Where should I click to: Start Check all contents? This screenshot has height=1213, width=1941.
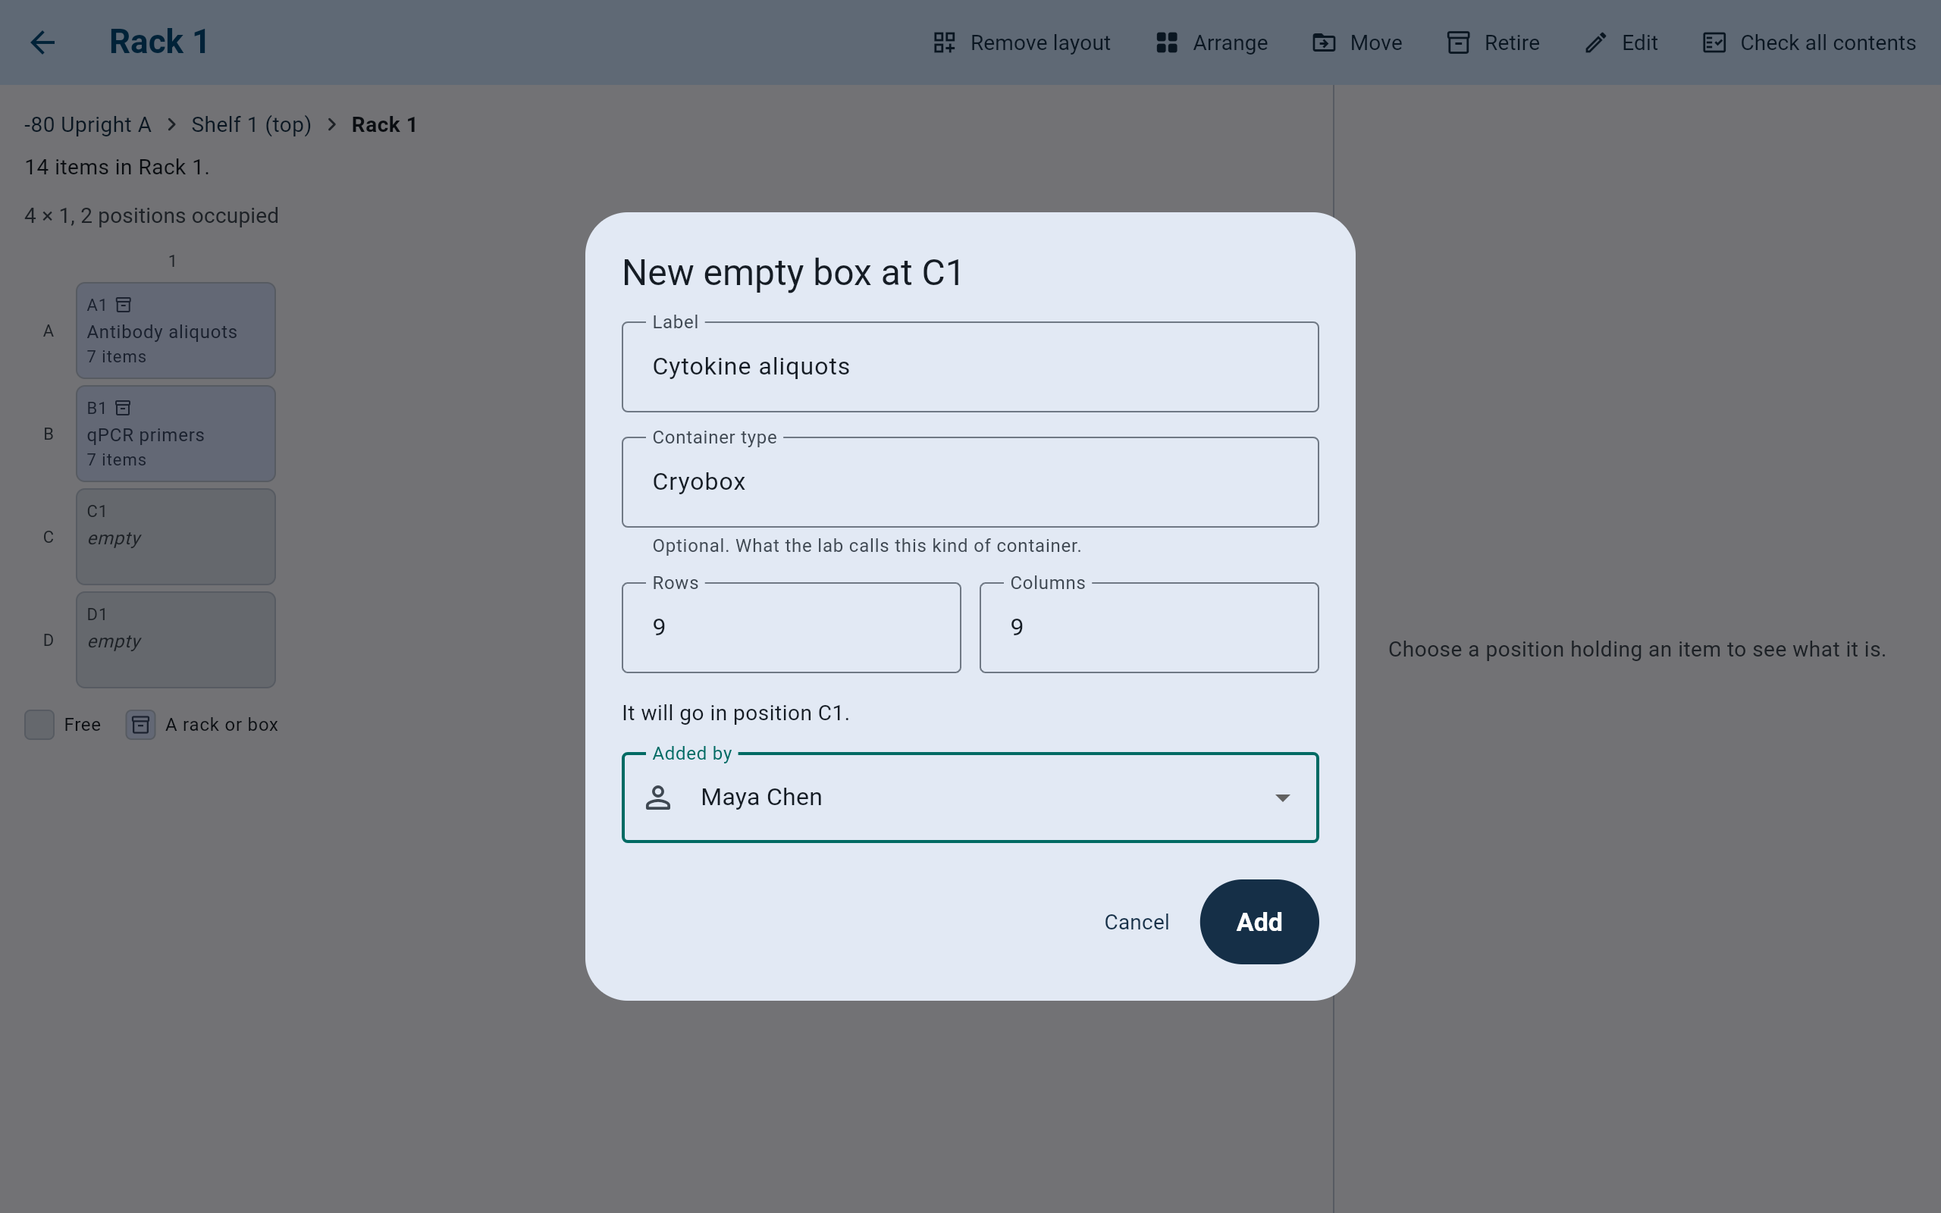[x=1808, y=42]
